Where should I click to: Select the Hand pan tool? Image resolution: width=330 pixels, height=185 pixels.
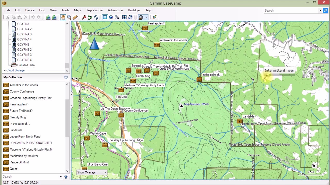(63, 17)
